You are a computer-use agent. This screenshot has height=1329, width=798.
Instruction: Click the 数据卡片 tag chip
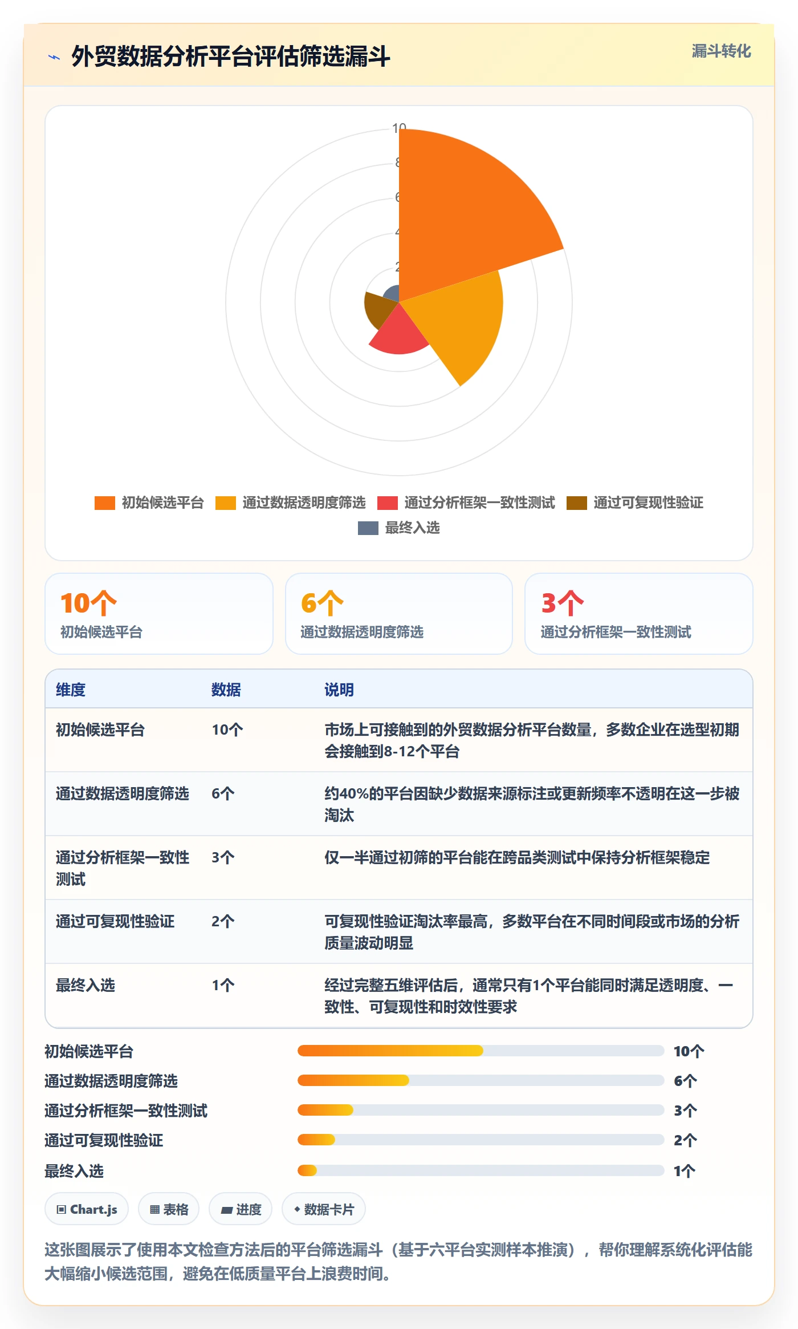coord(324,1209)
